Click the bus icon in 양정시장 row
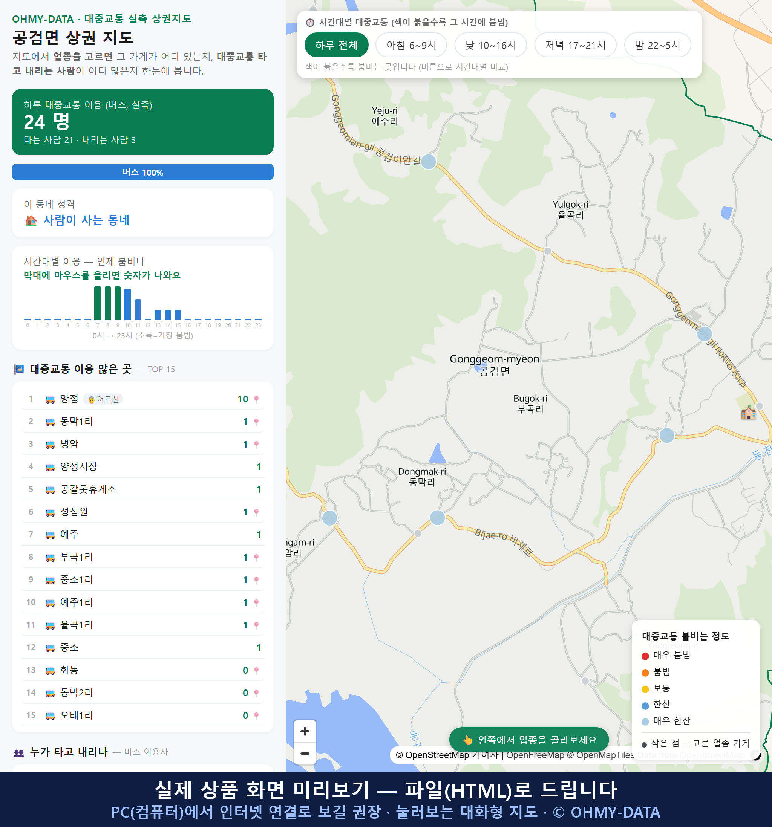Viewport: 772px width, 827px height. 50,467
